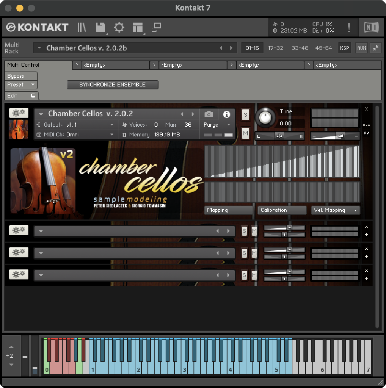Image resolution: width=386 pixels, height=388 pixels.
Task: Click the Tune knob
Action: [265, 117]
